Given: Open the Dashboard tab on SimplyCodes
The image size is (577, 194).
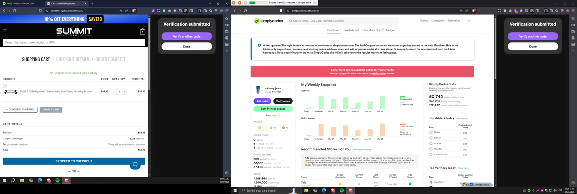Looking at the screenshot, I should [334, 30].
